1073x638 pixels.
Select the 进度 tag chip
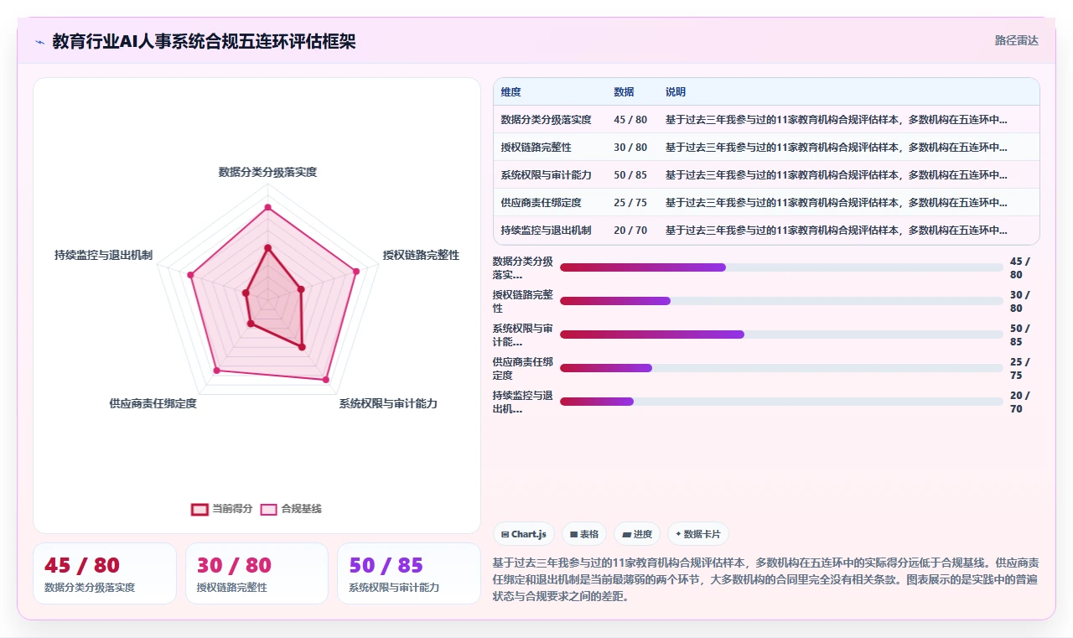point(637,534)
